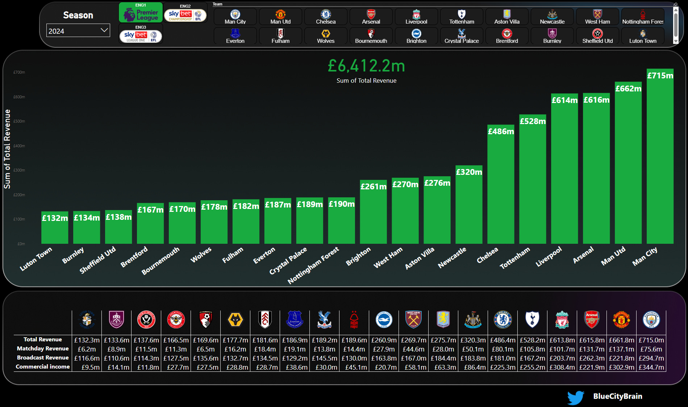
Task: Click the Sheffield Utd crest in table
Action: pos(146,320)
